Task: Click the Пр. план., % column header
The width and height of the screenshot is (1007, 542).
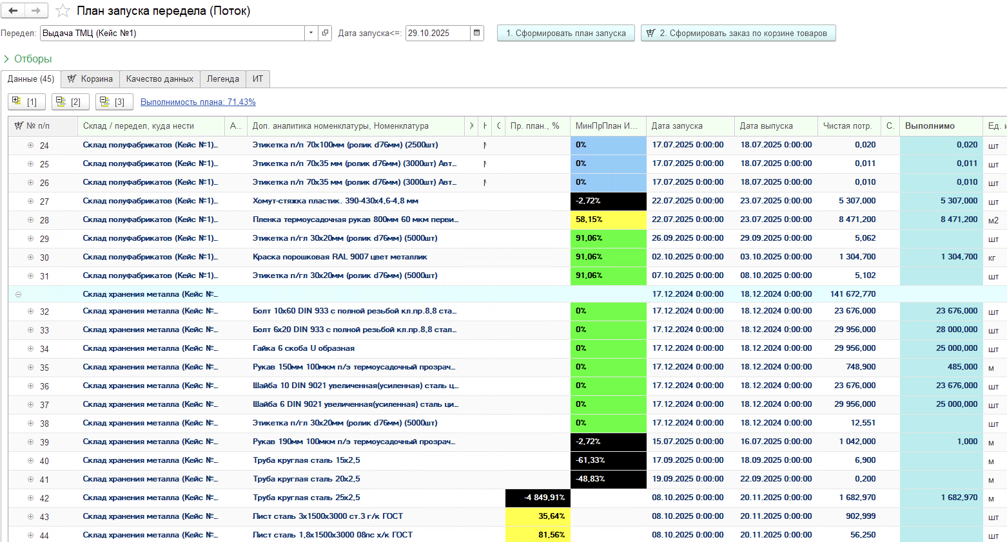Action: tap(538, 126)
